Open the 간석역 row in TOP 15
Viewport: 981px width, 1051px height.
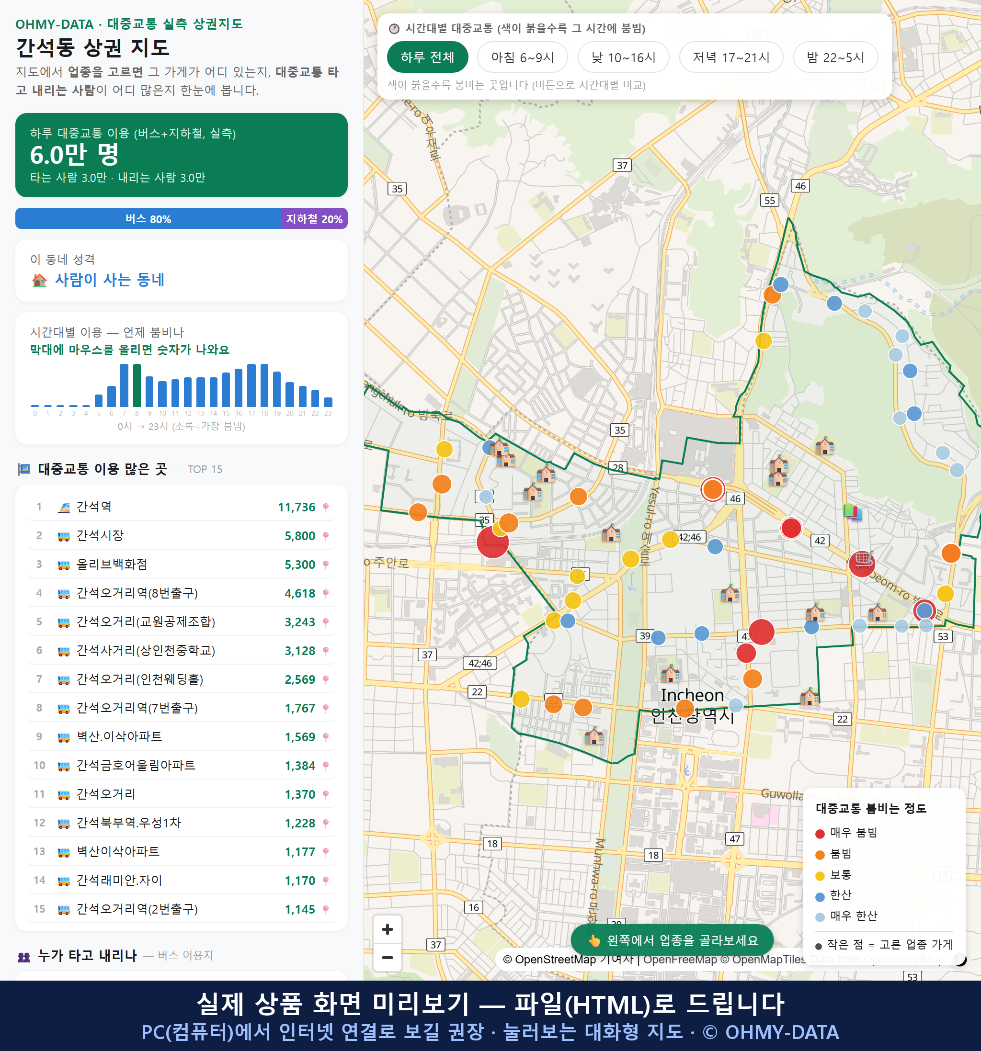[182, 507]
